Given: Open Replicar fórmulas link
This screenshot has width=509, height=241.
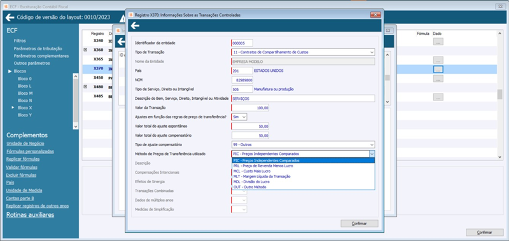Looking at the screenshot, I should click(23, 159).
